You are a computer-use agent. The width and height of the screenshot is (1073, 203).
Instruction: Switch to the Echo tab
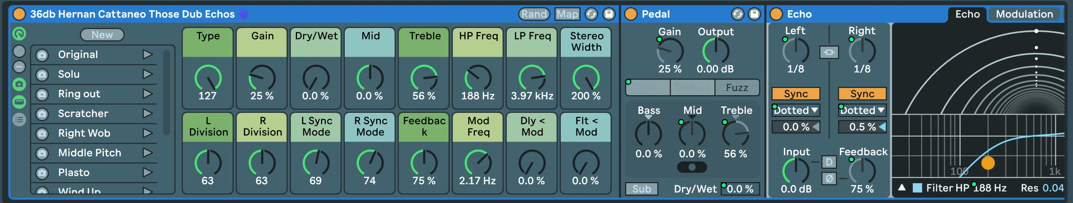967,14
